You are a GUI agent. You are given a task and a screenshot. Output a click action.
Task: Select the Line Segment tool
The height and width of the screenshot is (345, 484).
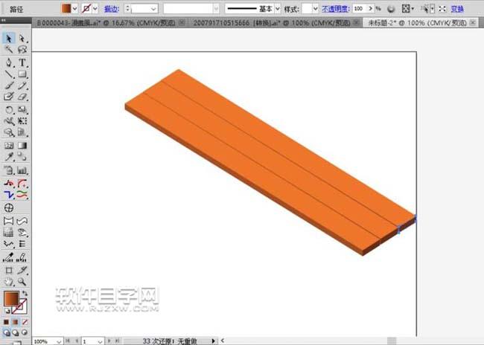[9, 74]
